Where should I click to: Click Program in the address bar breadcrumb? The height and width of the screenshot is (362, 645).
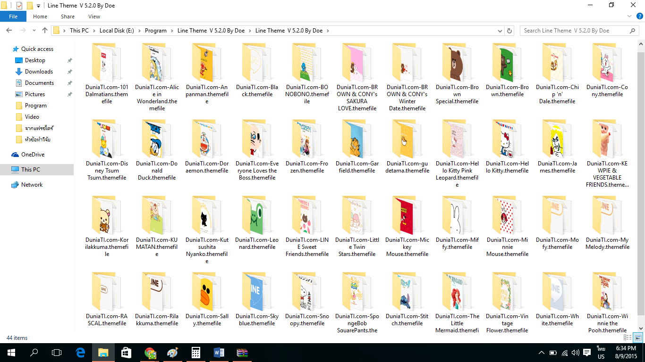tap(156, 31)
